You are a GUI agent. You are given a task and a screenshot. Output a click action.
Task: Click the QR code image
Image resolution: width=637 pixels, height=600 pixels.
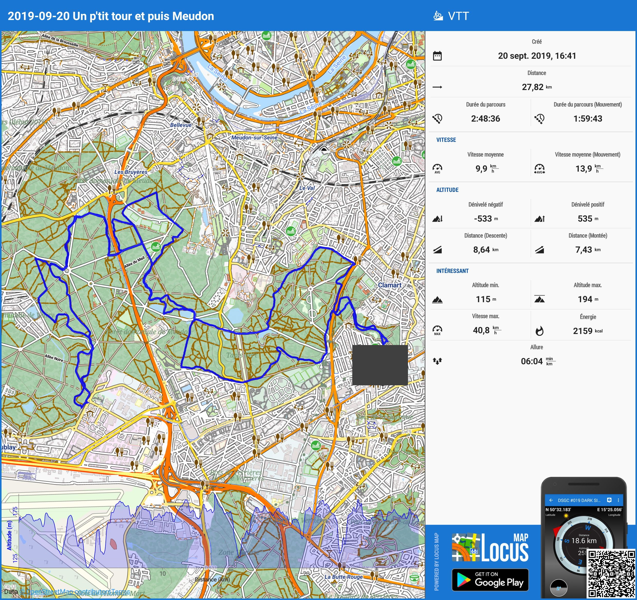611,573
